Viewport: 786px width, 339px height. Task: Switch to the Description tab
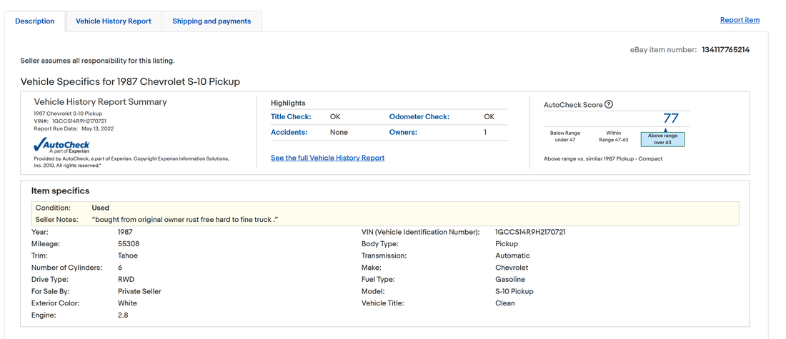tap(35, 21)
